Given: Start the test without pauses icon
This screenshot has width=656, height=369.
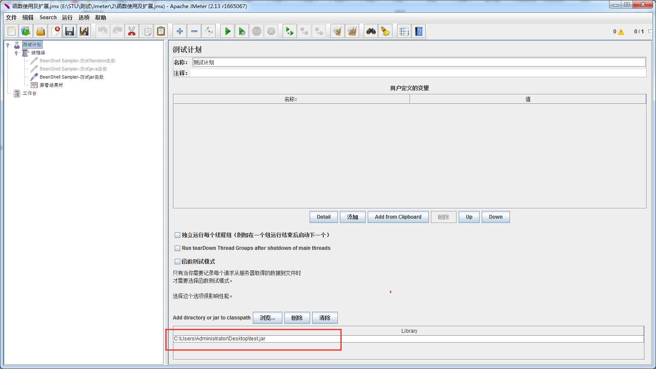Looking at the screenshot, I should 242,31.
